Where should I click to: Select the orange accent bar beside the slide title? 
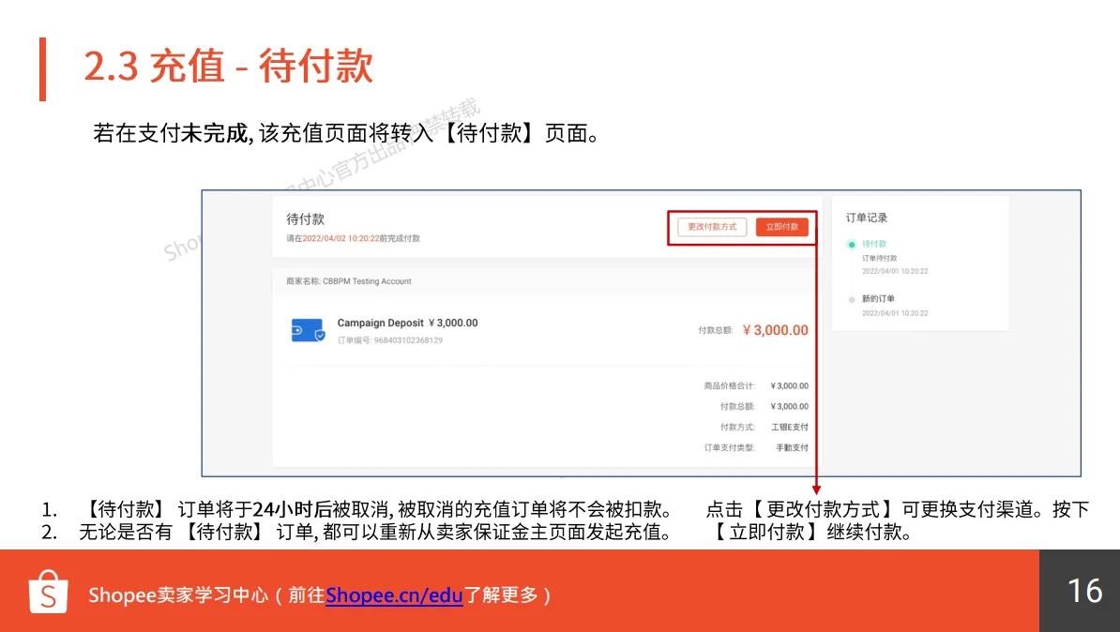click(43, 67)
